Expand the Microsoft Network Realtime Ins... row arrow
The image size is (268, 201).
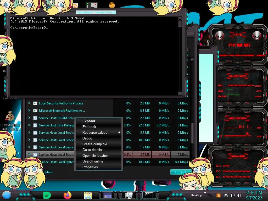(x=29, y=110)
